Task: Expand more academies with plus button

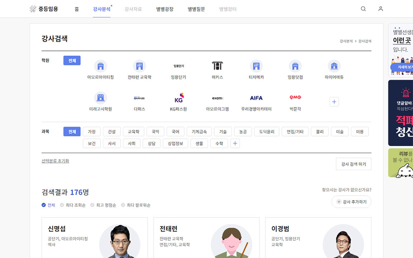Action: (x=334, y=102)
